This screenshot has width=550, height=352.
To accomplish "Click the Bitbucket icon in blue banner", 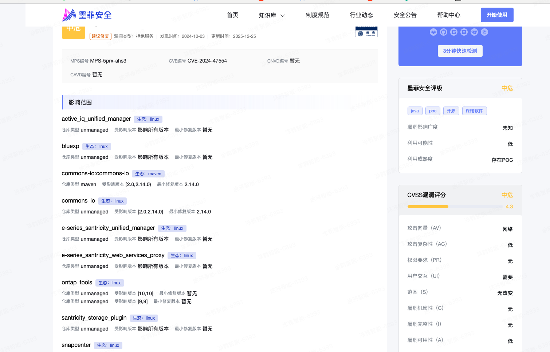I will click(x=464, y=32).
